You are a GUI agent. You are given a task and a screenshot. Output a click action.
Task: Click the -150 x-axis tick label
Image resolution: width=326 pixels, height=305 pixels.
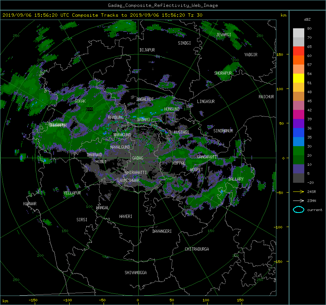33,300
